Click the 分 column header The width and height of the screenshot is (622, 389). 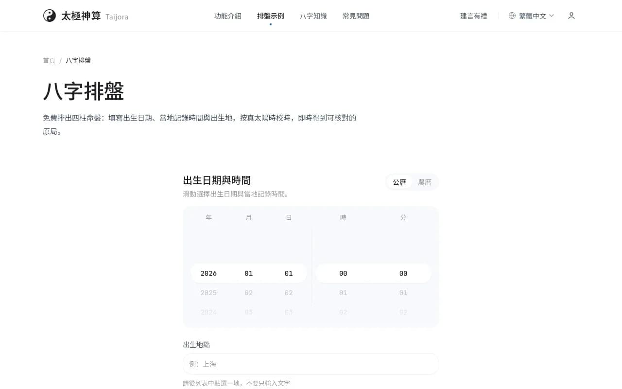click(403, 217)
